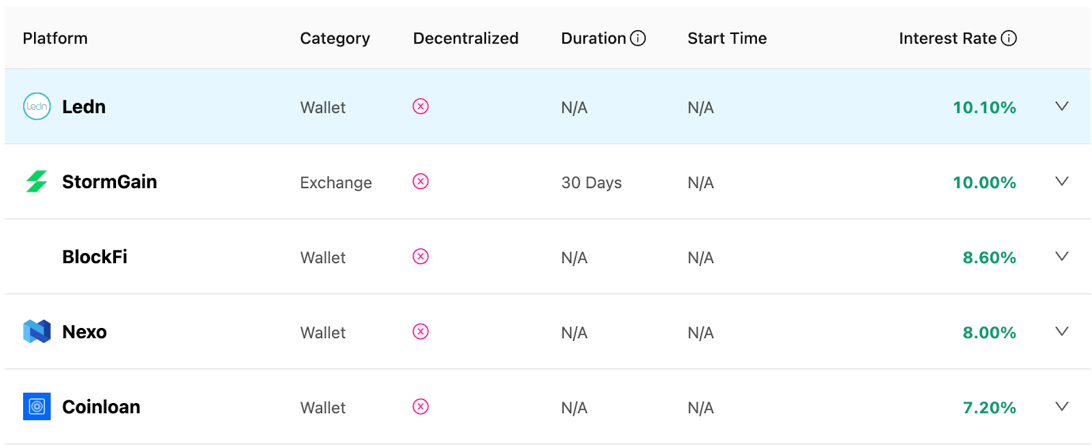Click the Ledn platform logo icon
The height and width of the screenshot is (448, 1092).
37,106
